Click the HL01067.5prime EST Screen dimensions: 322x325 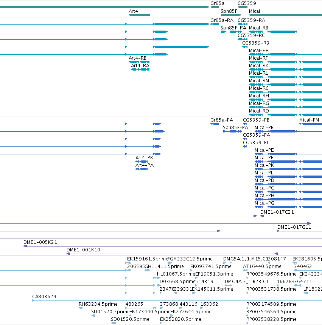coord(159,278)
